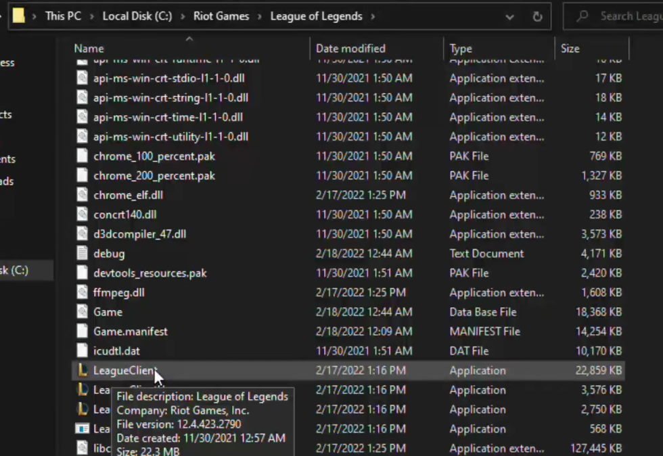Click the Data Base File type cell
The height and width of the screenshot is (456, 663).
click(483, 312)
